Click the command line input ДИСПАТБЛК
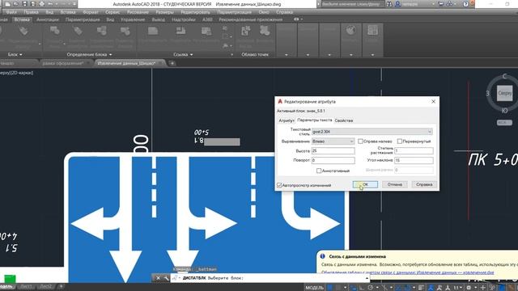This screenshot has width=518, height=291. (270, 278)
